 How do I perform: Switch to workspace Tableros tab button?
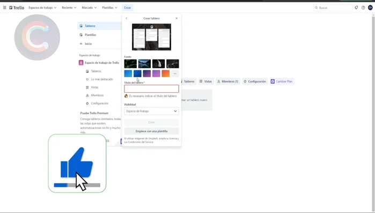pos(188,82)
